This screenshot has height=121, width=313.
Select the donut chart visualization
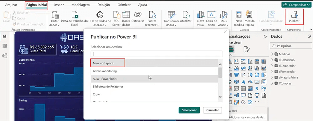(257, 75)
